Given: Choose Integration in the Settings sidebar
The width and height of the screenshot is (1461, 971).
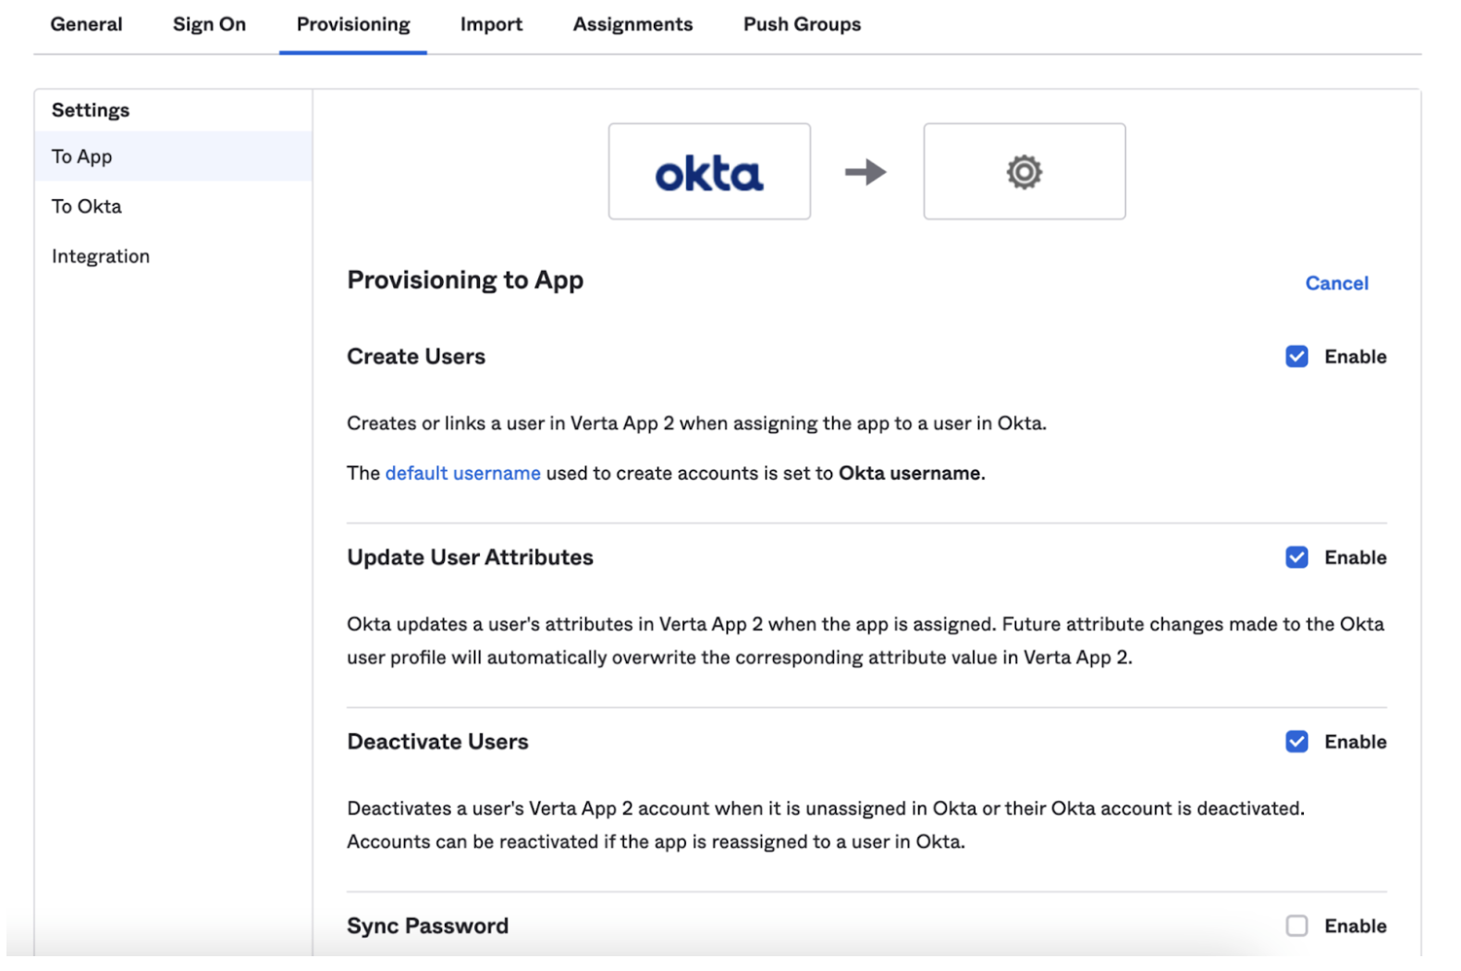Looking at the screenshot, I should click(x=101, y=257).
